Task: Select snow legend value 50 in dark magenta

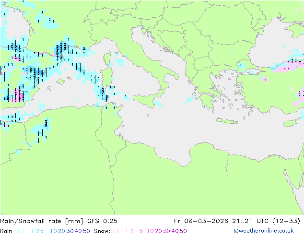Action: click(x=183, y=231)
